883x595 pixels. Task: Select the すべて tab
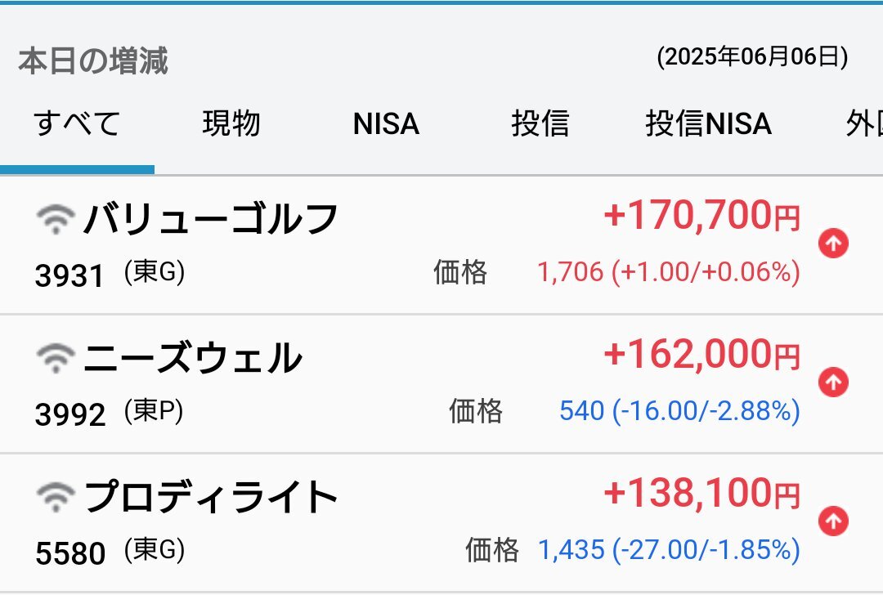[x=77, y=124]
